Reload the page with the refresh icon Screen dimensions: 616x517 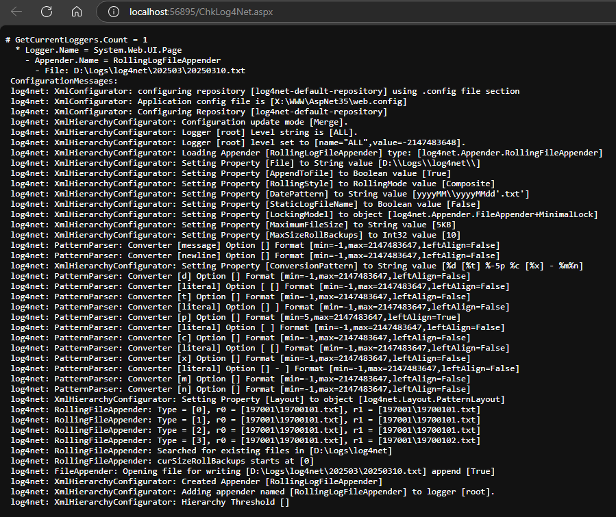pos(47,12)
